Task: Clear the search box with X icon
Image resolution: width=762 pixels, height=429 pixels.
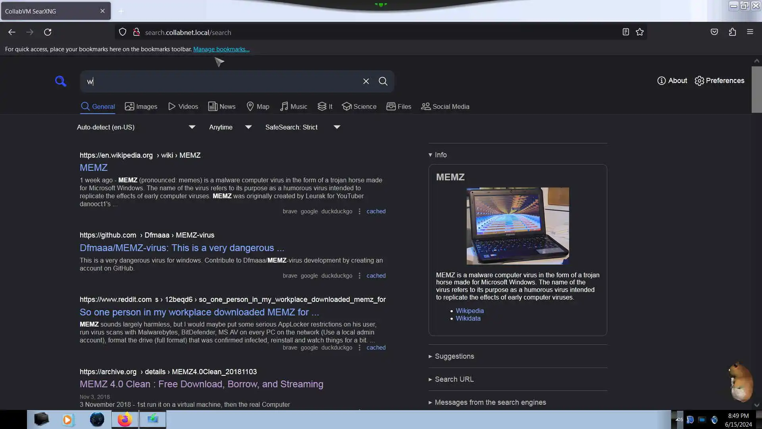Action: (366, 81)
